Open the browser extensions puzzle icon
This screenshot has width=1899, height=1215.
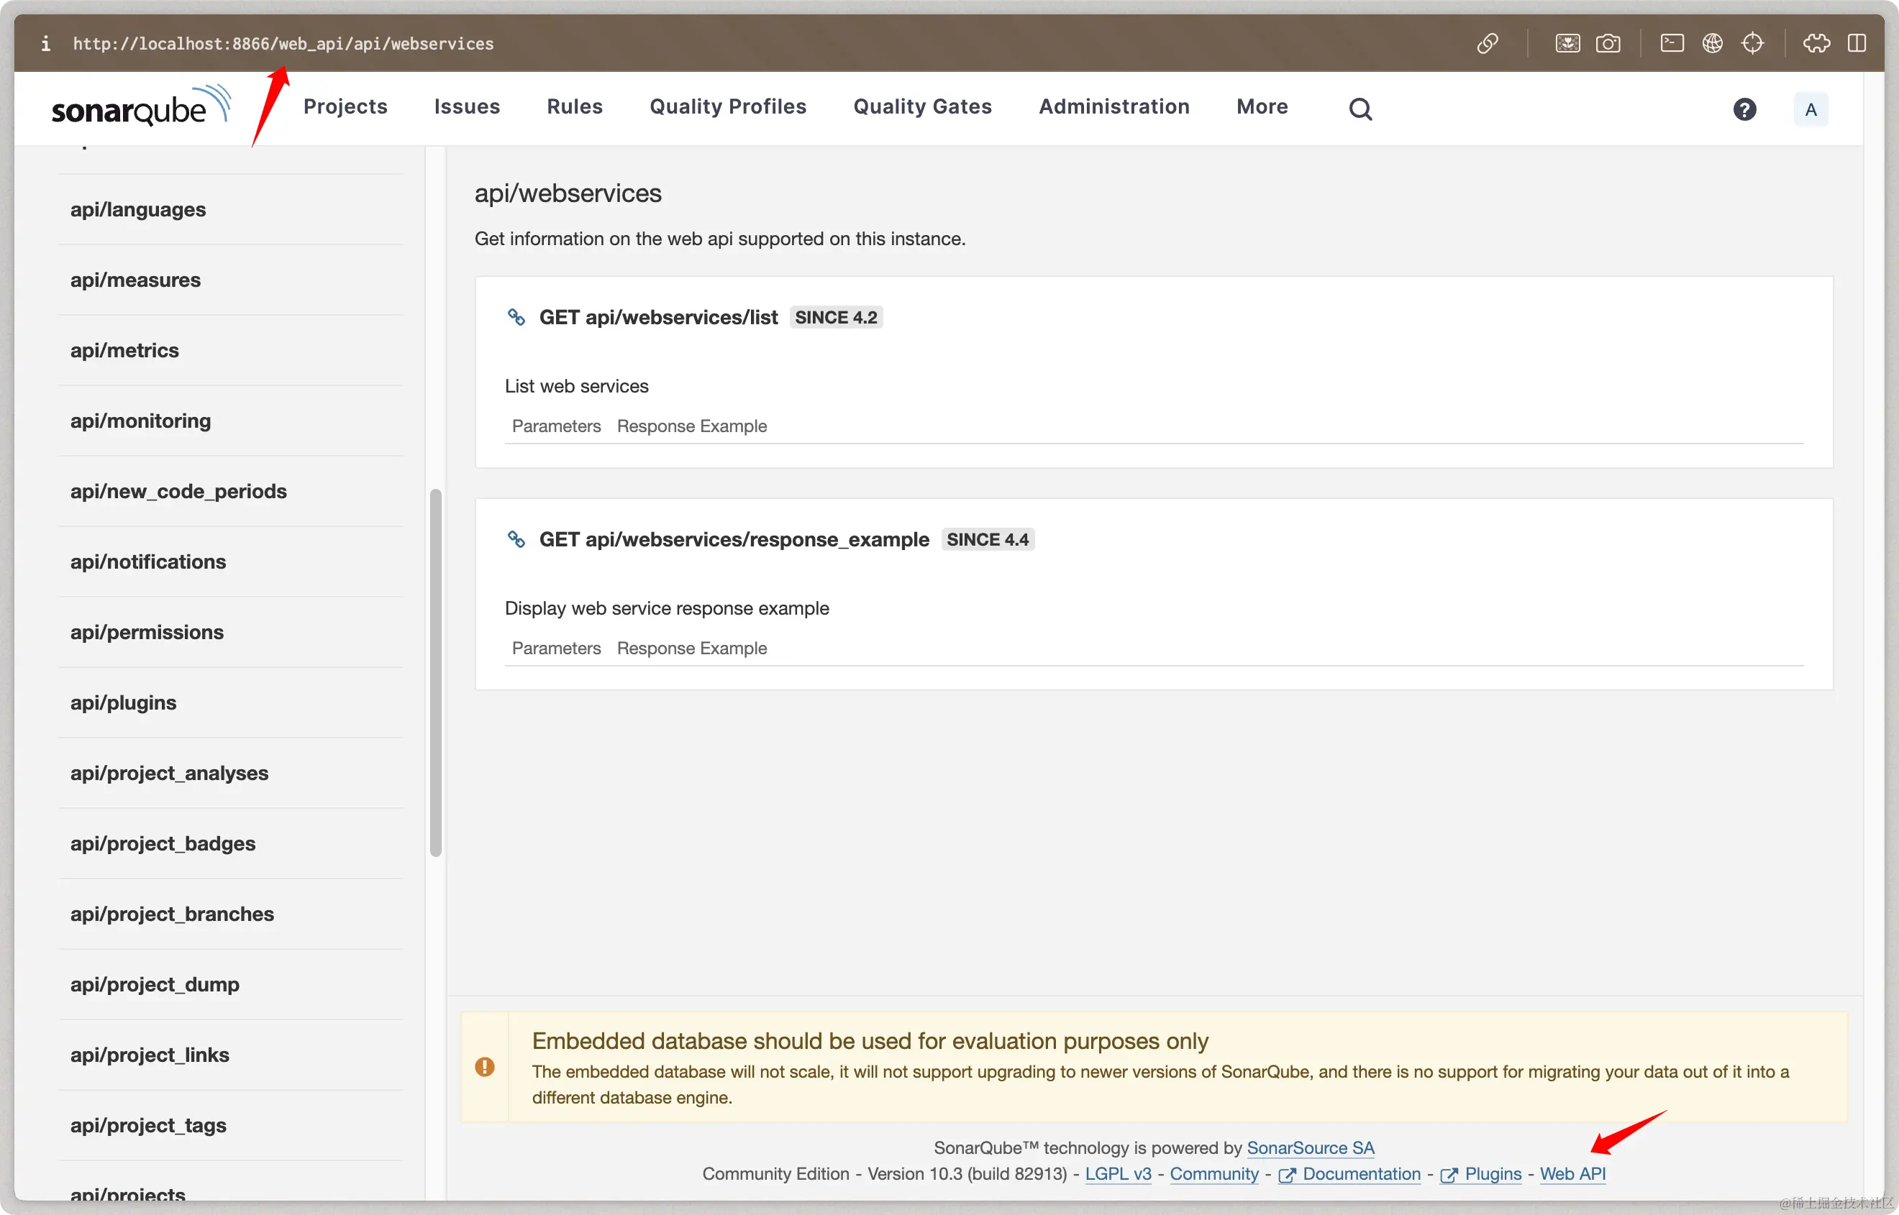click(x=1816, y=43)
